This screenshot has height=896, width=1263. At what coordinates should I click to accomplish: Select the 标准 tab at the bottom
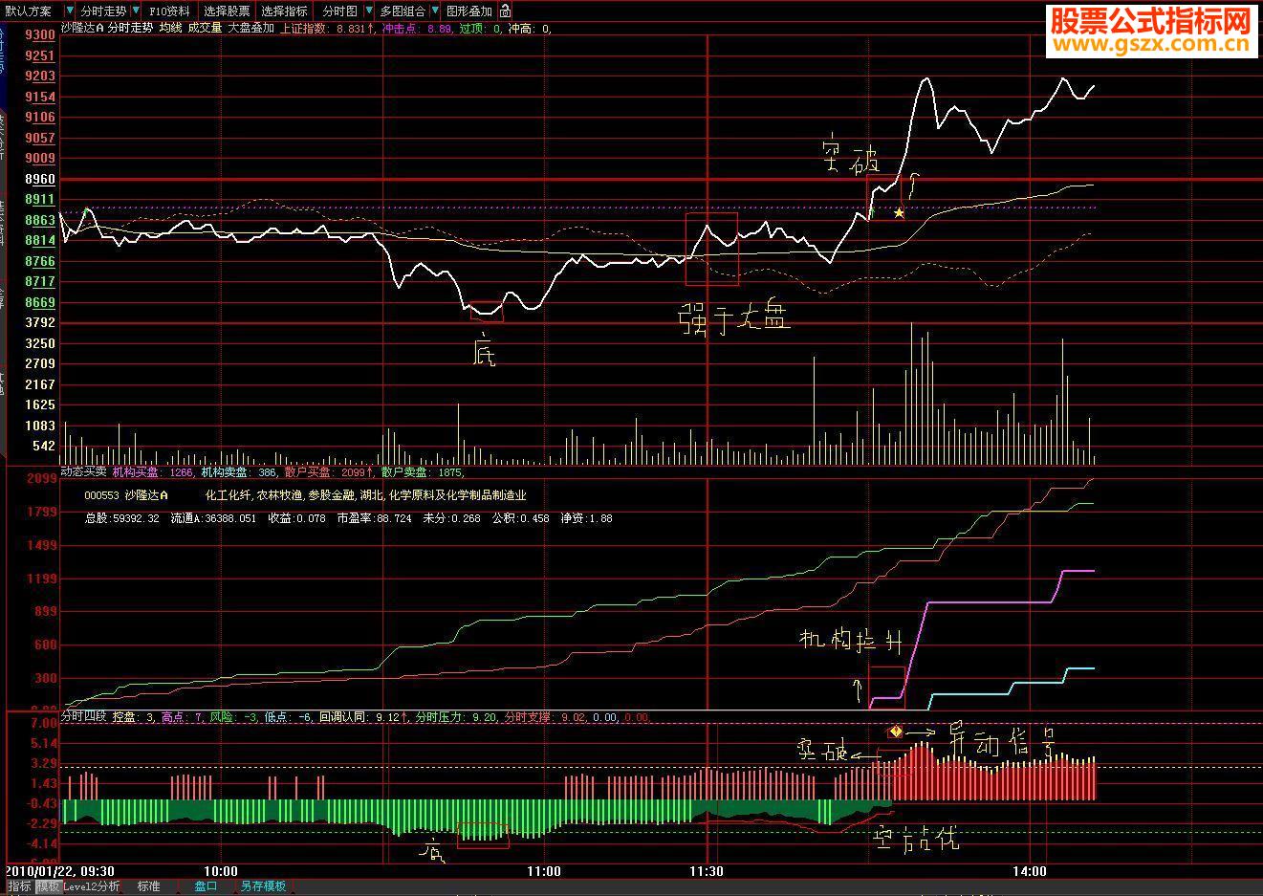click(149, 886)
